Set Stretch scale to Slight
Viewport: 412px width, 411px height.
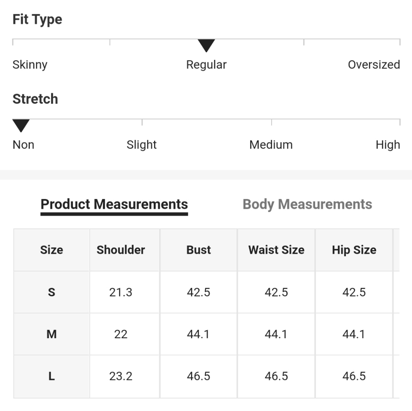coord(142,145)
